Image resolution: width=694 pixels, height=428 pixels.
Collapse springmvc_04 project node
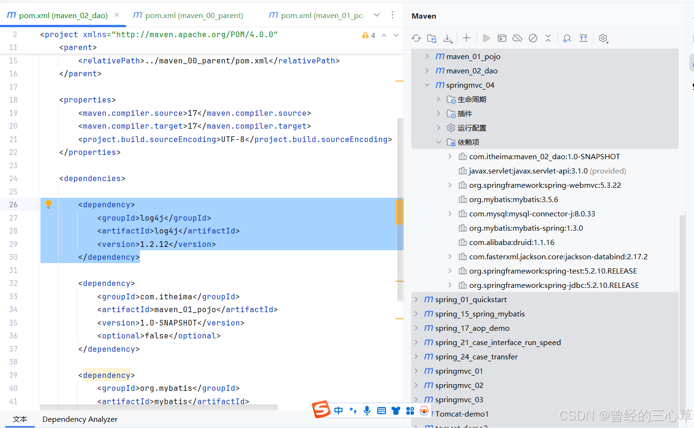pyautogui.click(x=427, y=85)
